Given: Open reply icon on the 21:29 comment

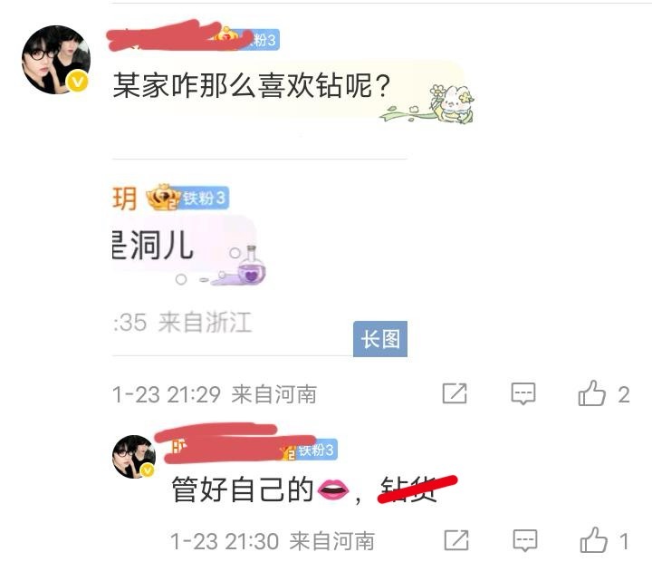Looking at the screenshot, I should [523, 393].
